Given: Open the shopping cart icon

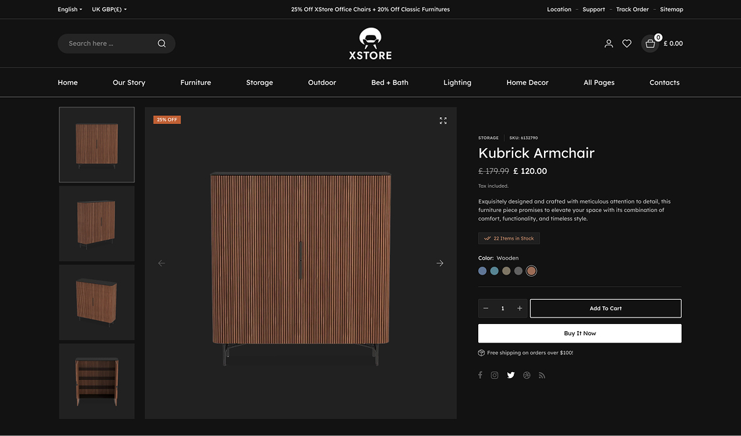Looking at the screenshot, I should tap(650, 43).
